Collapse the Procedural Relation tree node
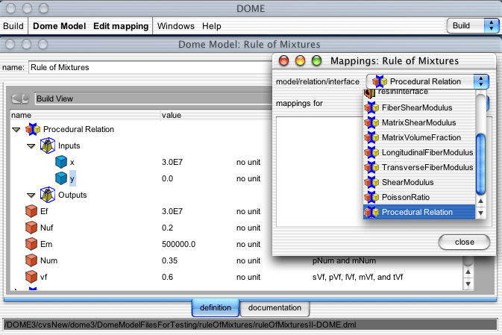This screenshot has width=502, height=335. pyautogui.click(x=16, y=130)
